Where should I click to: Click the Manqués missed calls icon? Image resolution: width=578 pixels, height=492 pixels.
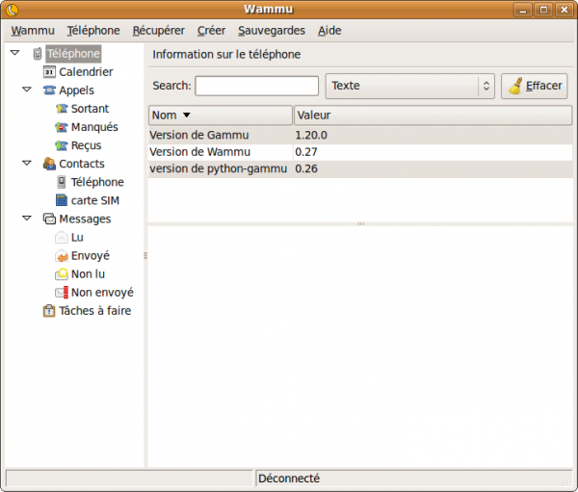tap(62, 127)
